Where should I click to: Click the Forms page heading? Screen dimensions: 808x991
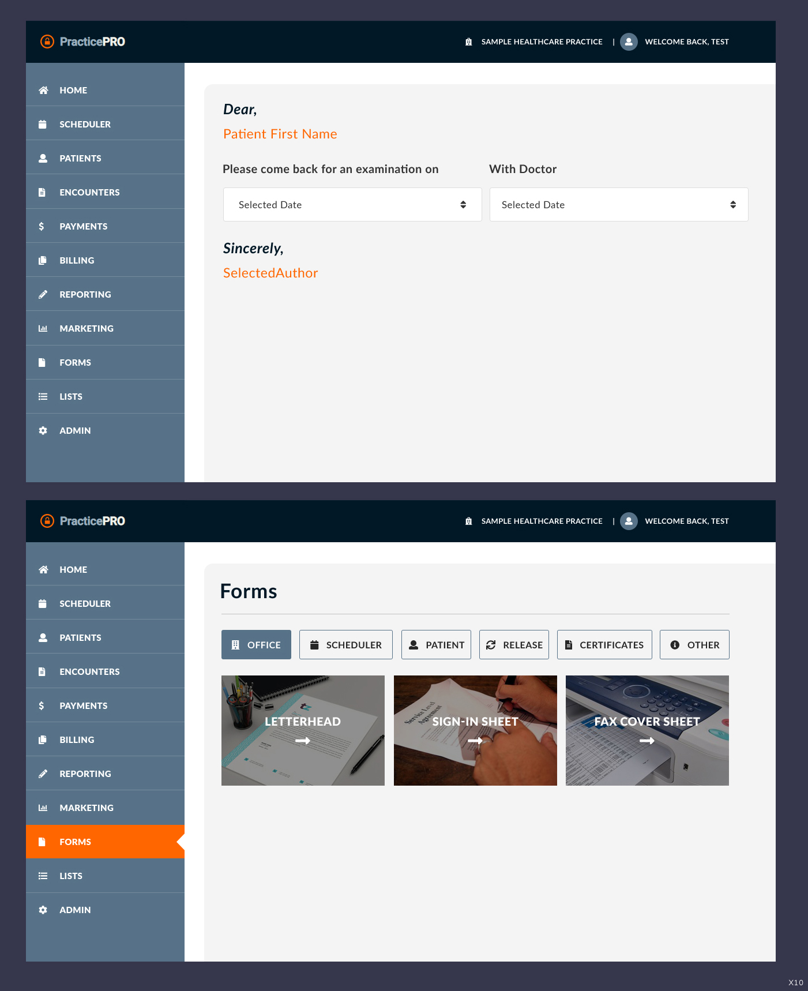(x=249, y=591)
